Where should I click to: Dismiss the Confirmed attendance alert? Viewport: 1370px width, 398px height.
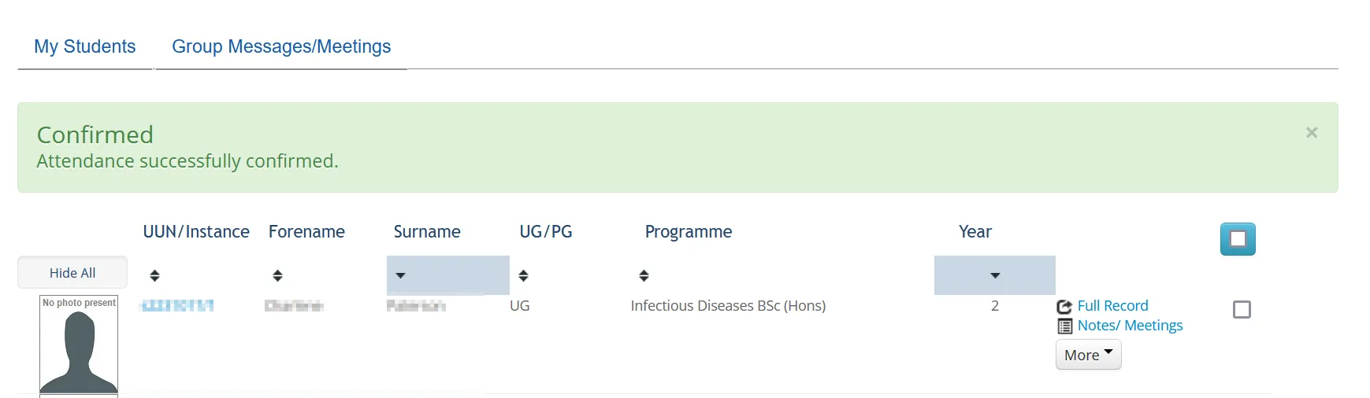coord(1312,133)
